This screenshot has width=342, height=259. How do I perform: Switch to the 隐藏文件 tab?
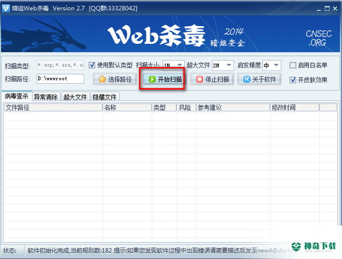[105, 97]
